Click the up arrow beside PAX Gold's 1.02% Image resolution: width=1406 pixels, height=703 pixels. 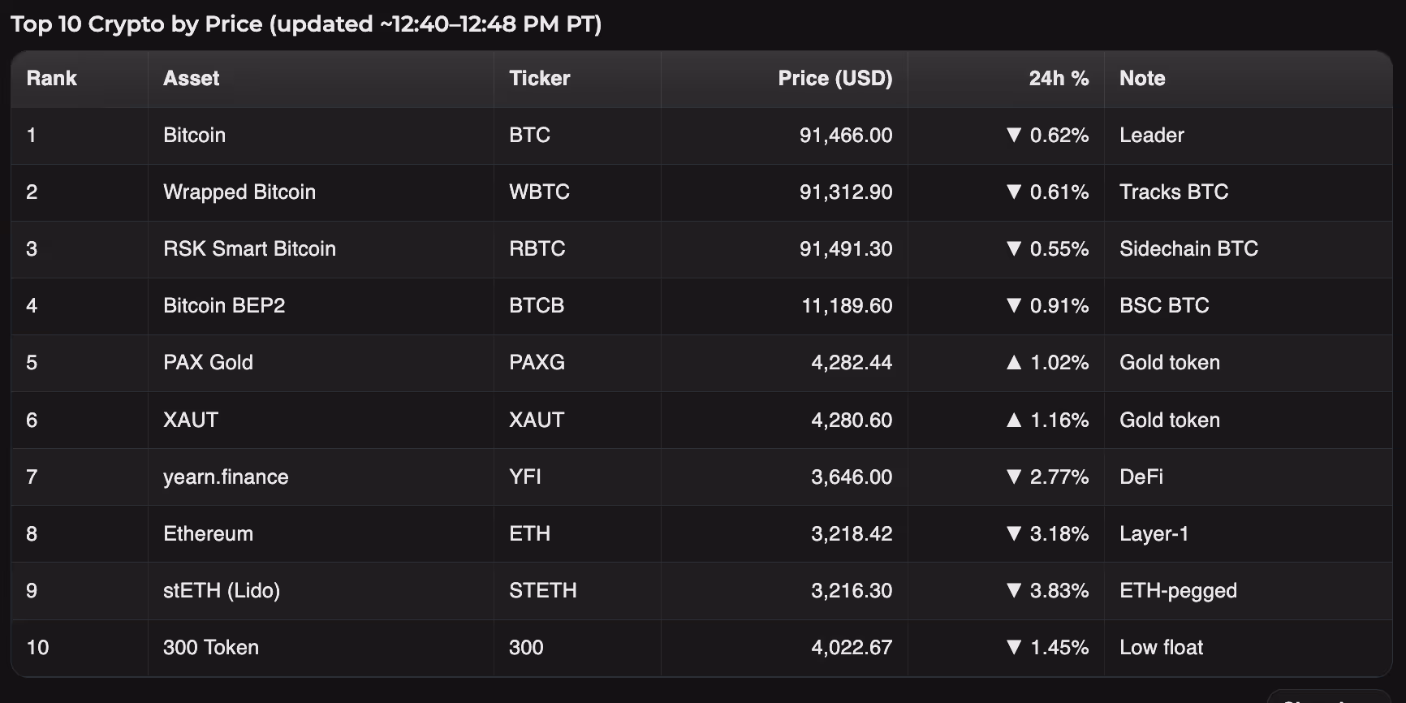pyautogui.click(x=1013, y=362)
